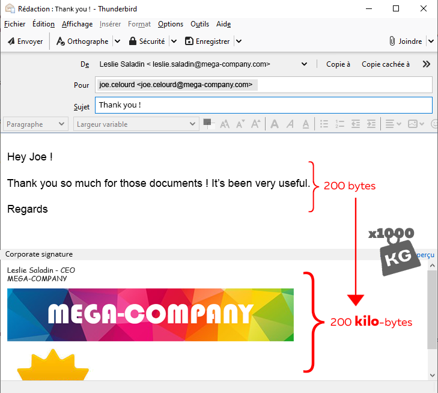Expand the Sécurité options arrow
This screenshot has height=393, width=438.
click(174, 41)
